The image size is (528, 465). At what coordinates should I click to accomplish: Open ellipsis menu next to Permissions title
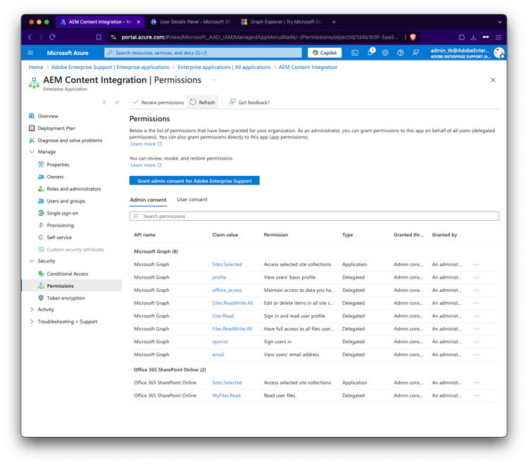(213, 80)
